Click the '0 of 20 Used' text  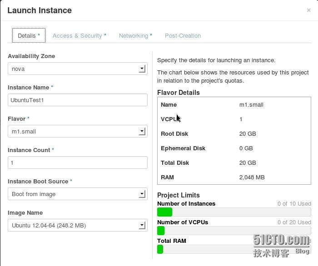[x=294, y=222]
